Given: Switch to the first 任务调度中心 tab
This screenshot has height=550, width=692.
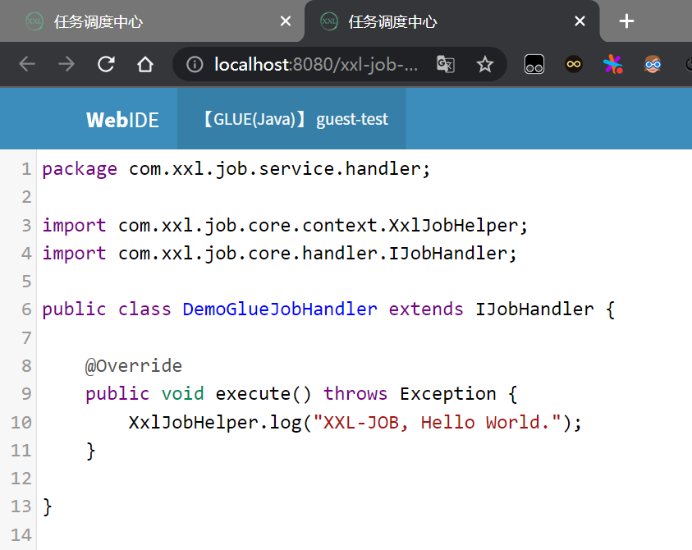Looking at the screenshot, I should pos(99,21).
